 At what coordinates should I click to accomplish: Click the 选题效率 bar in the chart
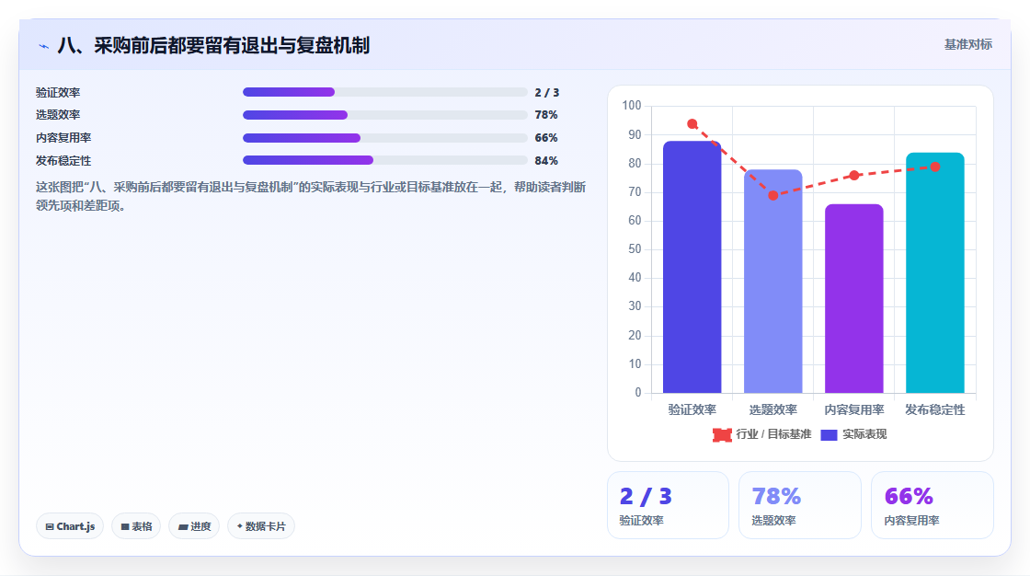point(773,282)
